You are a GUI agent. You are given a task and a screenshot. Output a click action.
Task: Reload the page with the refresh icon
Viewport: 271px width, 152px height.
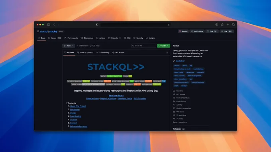click(x=169, y=25)
